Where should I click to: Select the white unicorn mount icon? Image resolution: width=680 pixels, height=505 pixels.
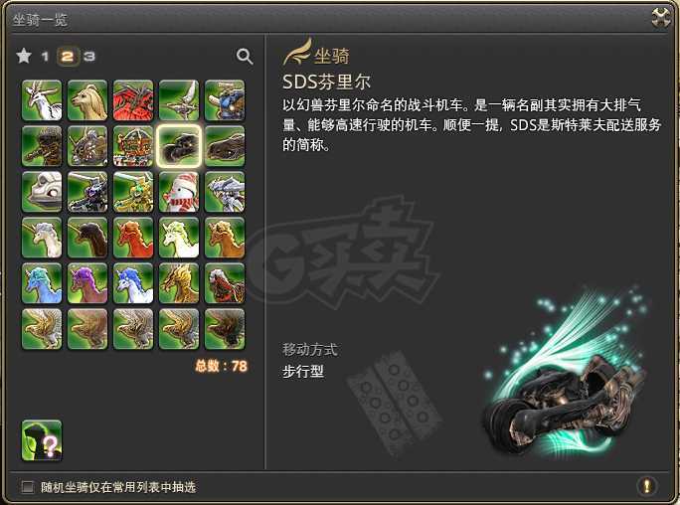[x=42, y=238]
